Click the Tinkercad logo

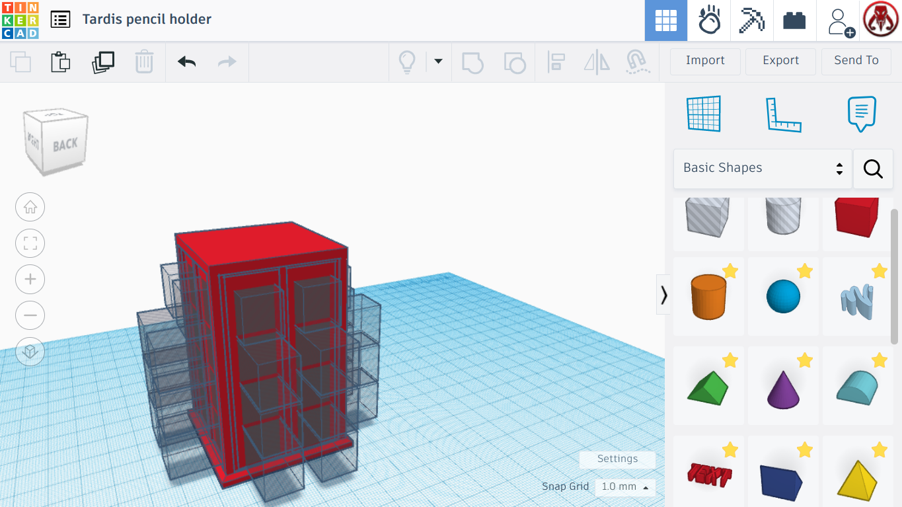[x=20, y=20]
